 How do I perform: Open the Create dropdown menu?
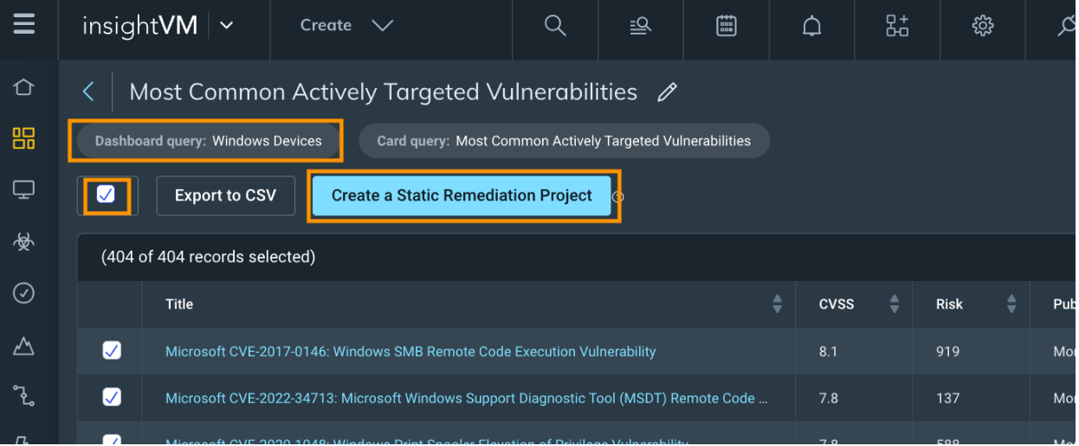tap(346, 26)
